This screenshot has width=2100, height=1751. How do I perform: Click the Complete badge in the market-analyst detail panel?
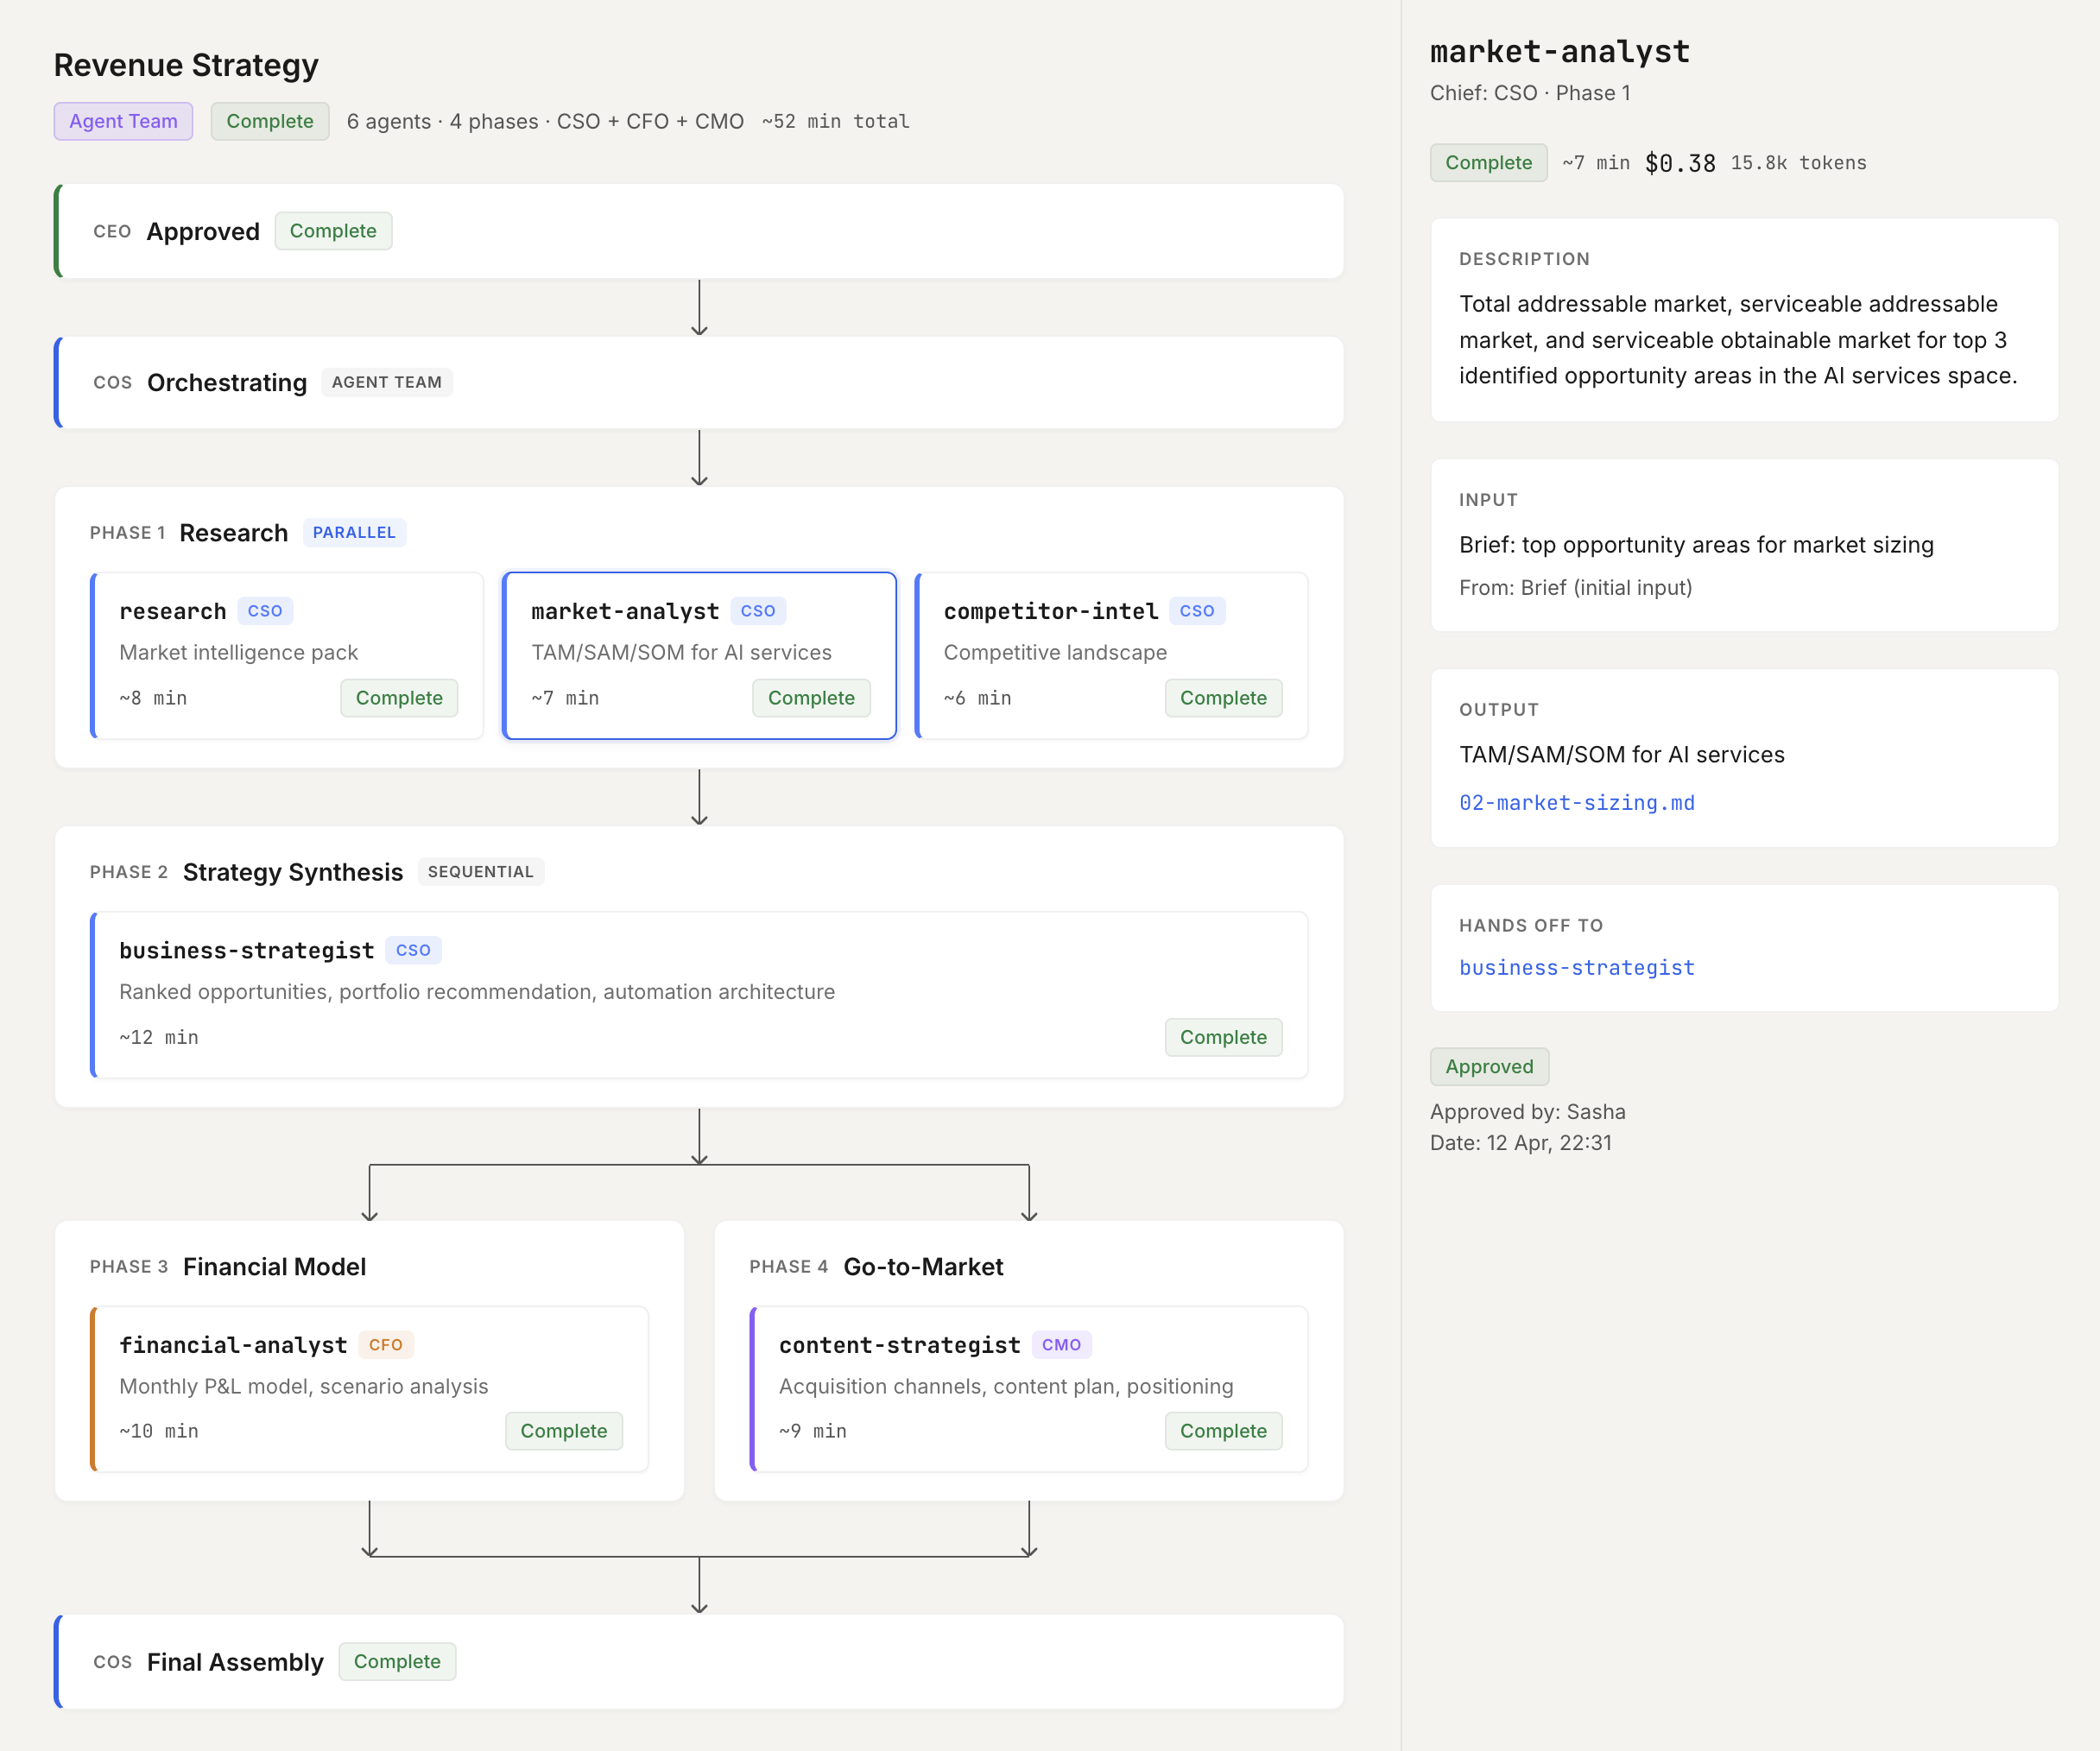point(1488,163)
